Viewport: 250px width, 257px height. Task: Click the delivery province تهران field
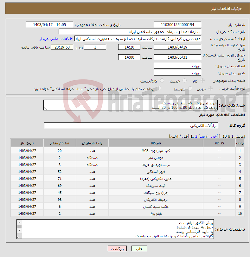tap(177, 66)
